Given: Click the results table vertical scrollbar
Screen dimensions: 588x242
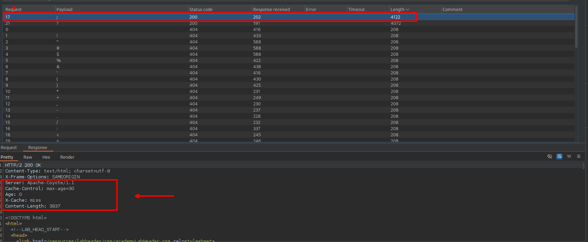Looking at the screenshot, I should (576, 28).
